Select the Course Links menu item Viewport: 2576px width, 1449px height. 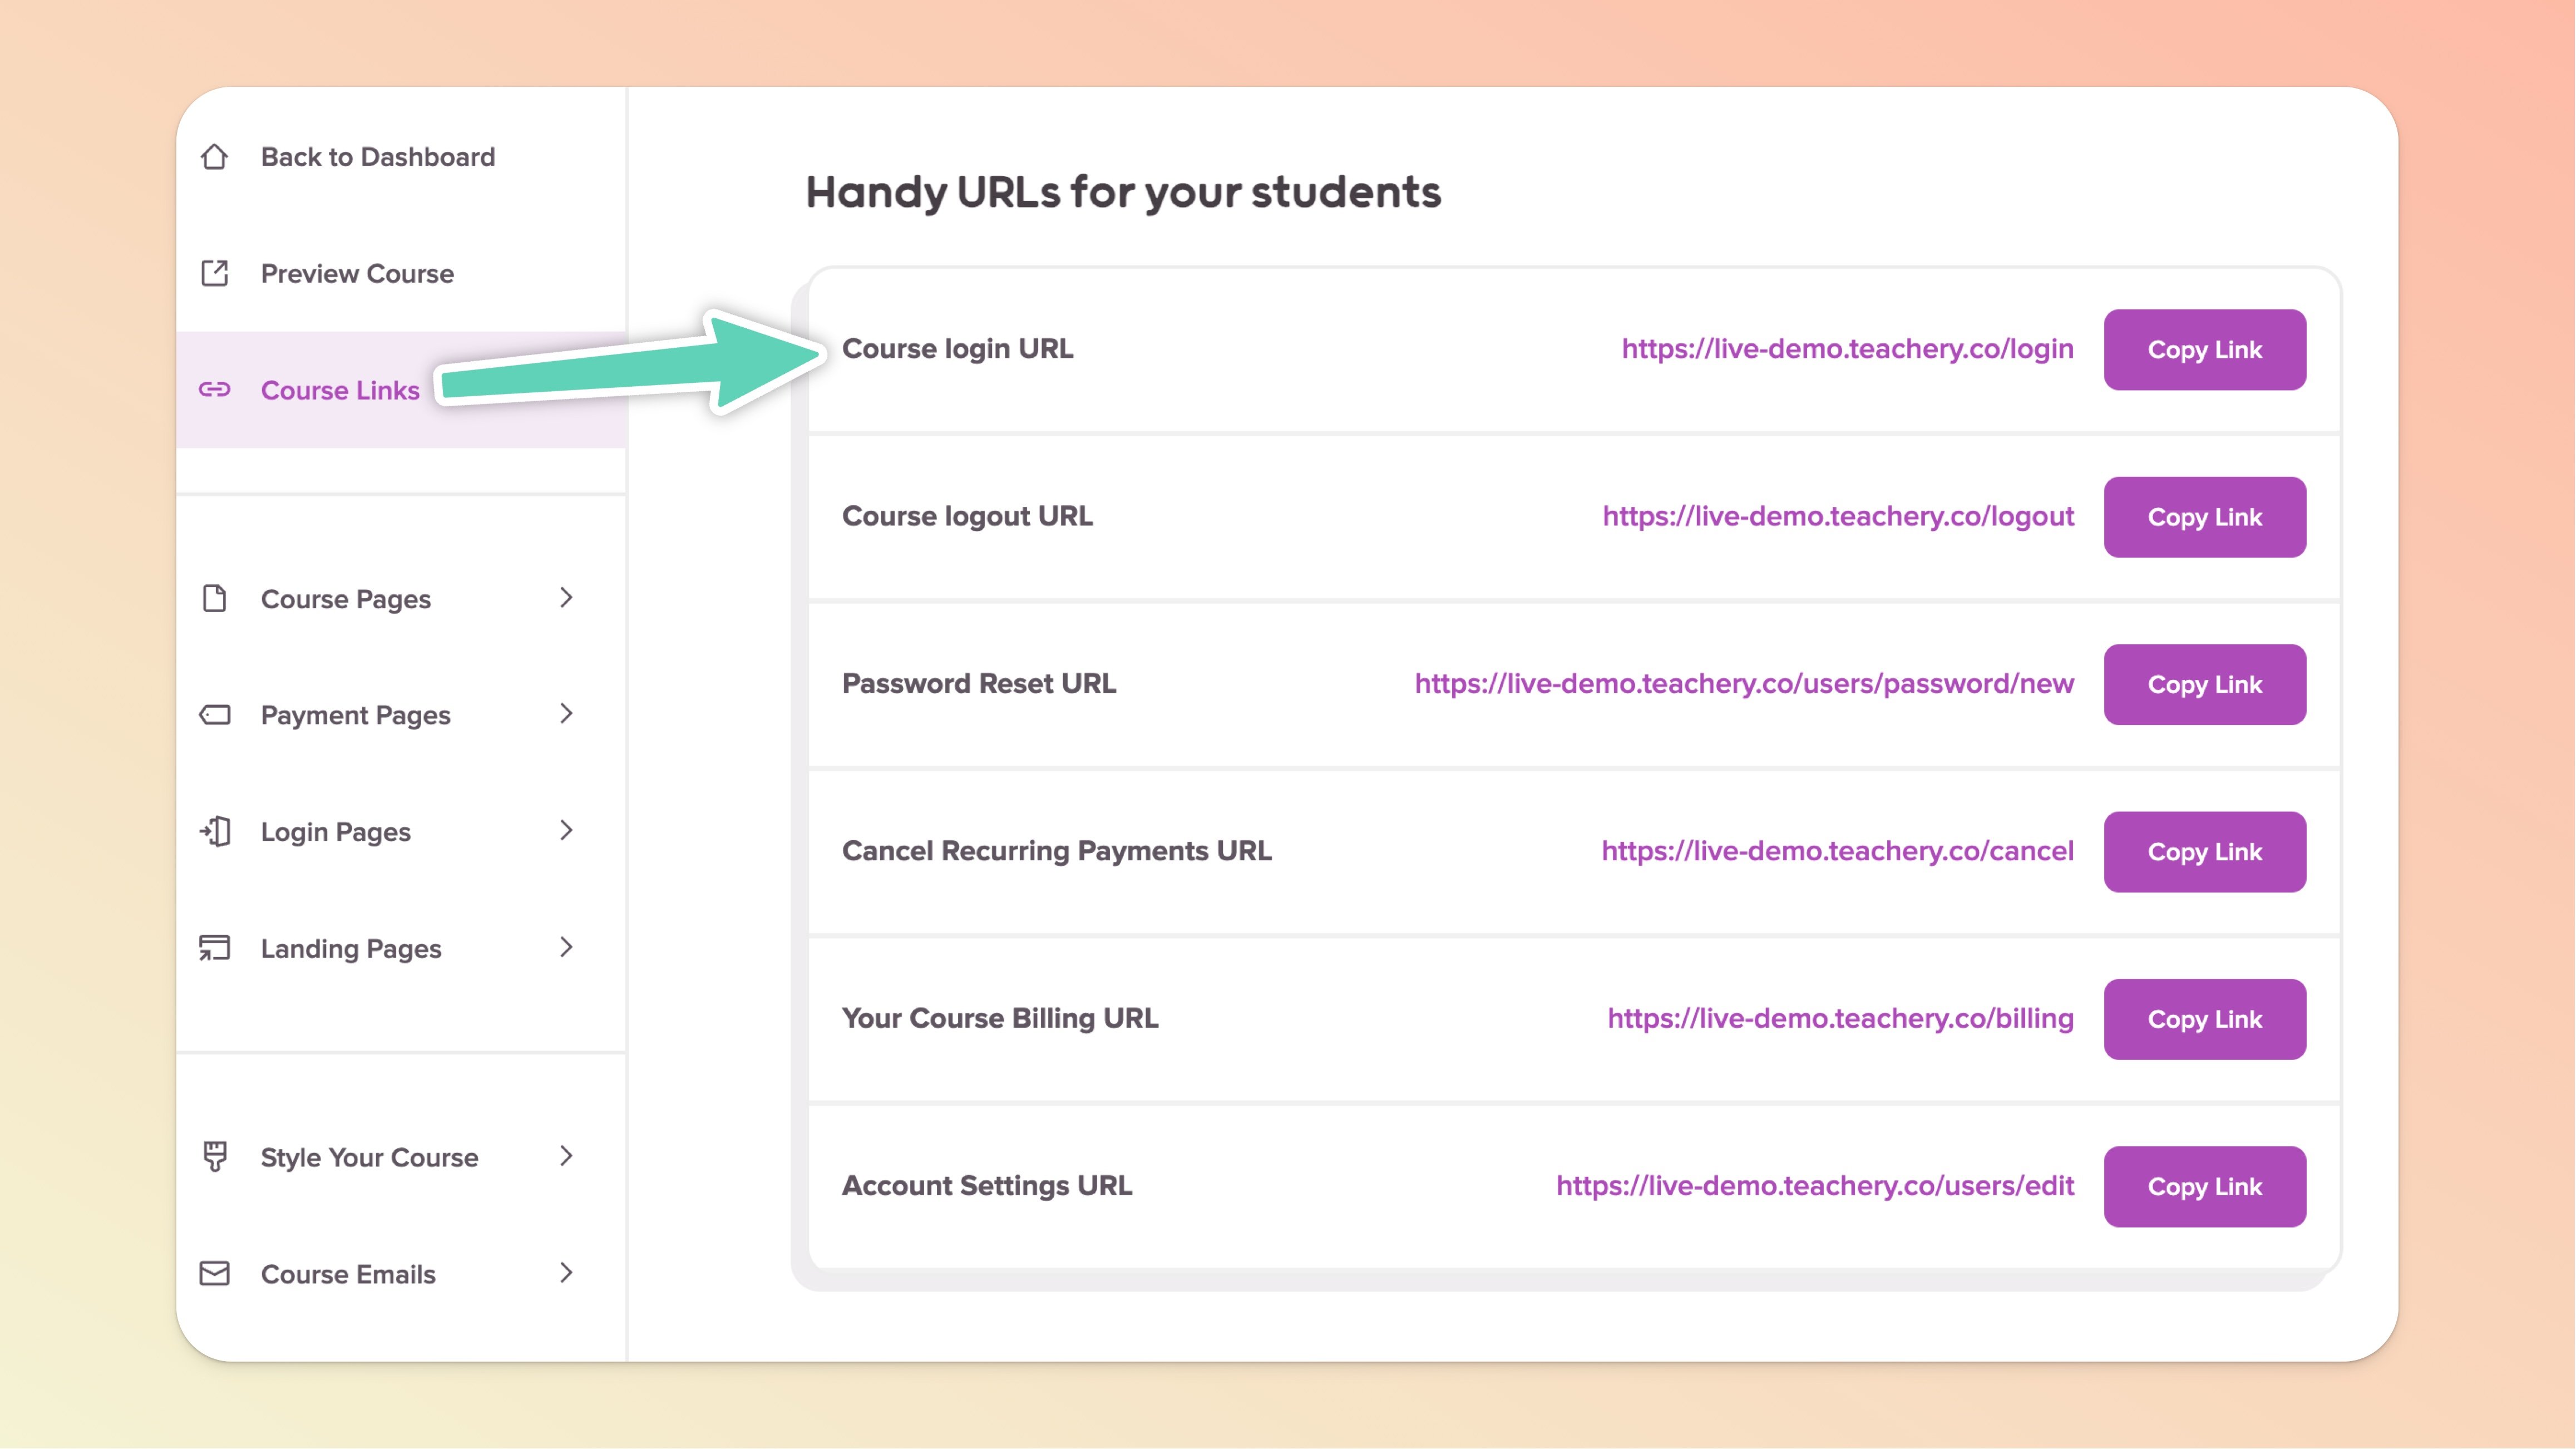340,390
